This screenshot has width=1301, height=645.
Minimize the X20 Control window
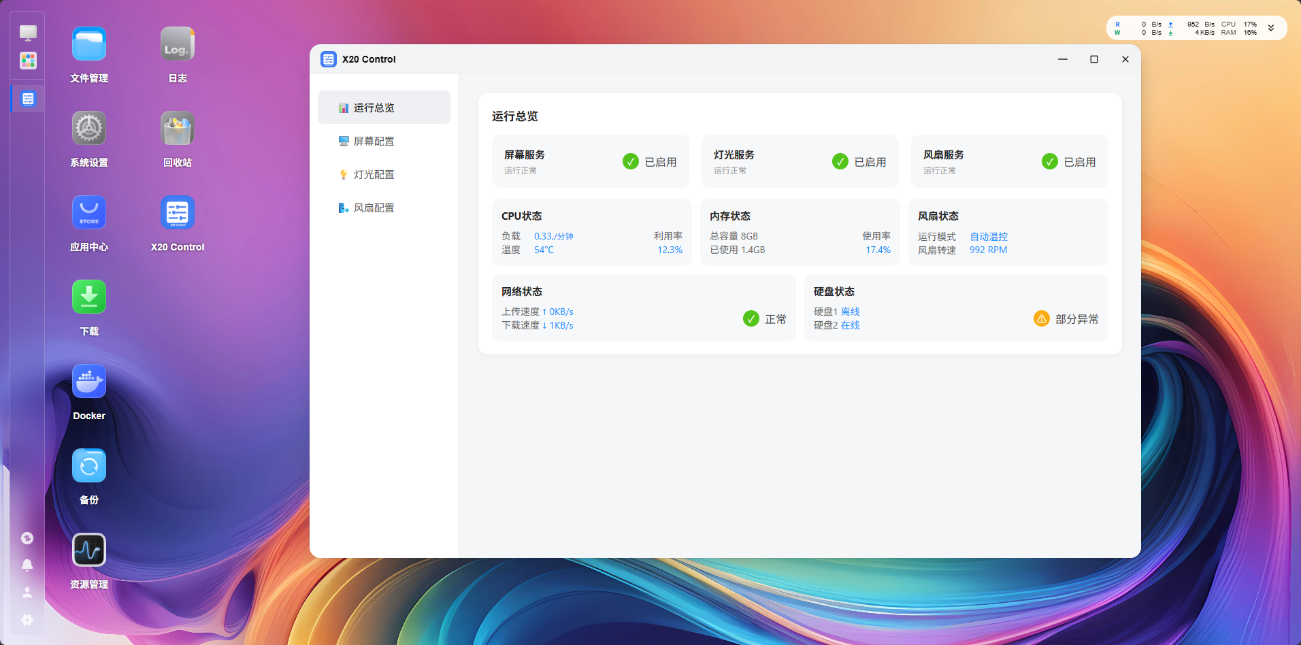point(1063,59)
